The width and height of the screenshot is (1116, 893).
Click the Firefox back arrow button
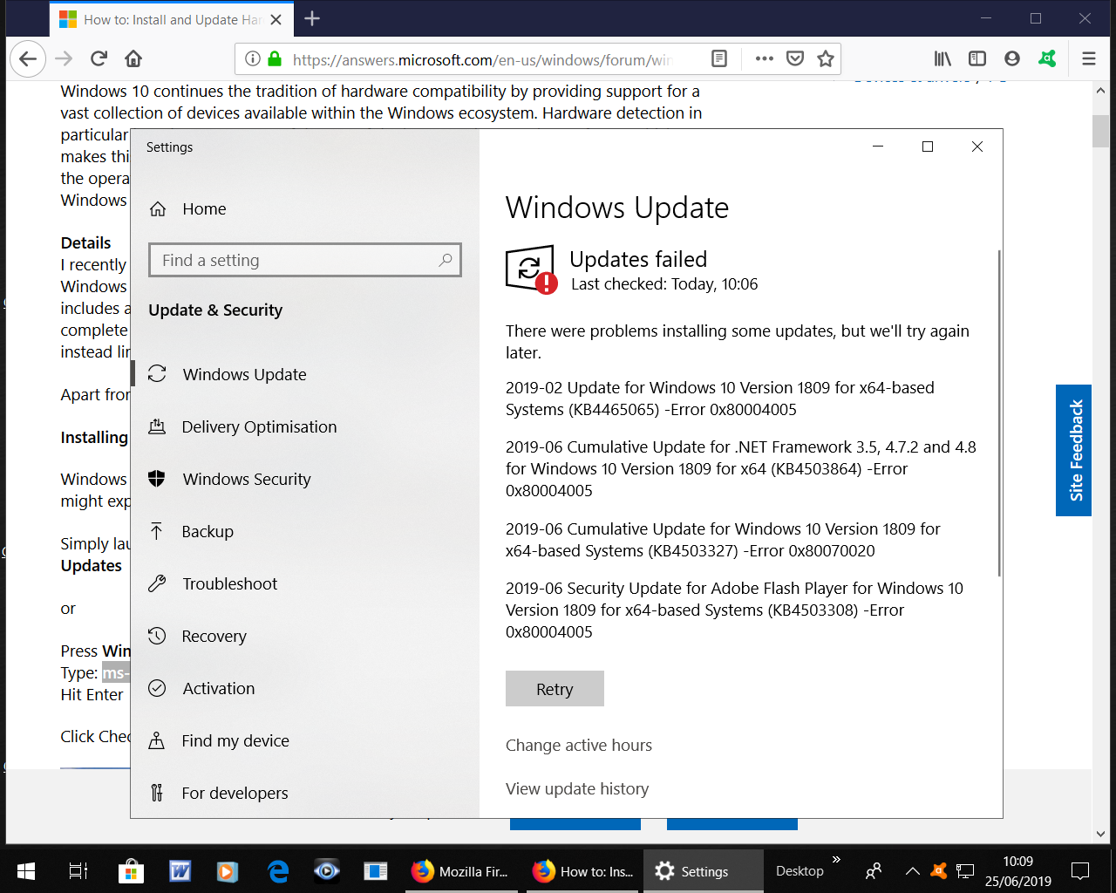tap(28, 58)
